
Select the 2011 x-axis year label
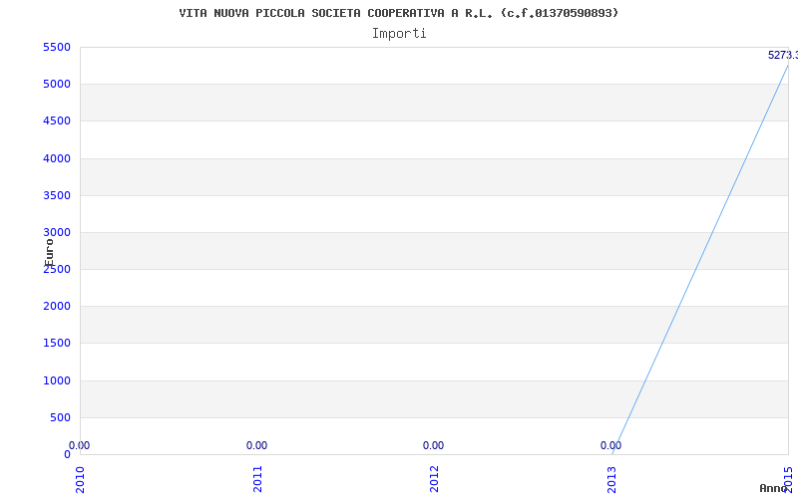pyautogui.click(x=257, y=479)
